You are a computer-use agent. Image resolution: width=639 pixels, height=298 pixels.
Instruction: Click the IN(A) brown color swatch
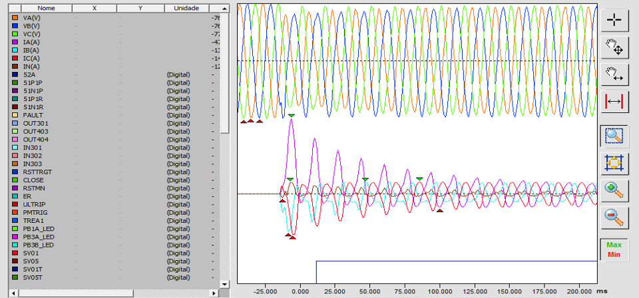click(15, 67)
